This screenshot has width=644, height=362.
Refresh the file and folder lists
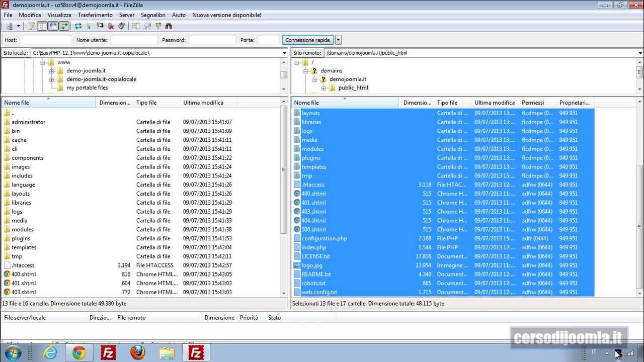coord(78,26)
